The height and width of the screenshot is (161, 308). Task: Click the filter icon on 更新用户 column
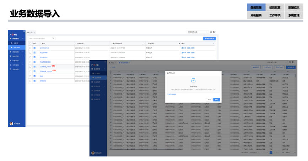pos(179,44)
